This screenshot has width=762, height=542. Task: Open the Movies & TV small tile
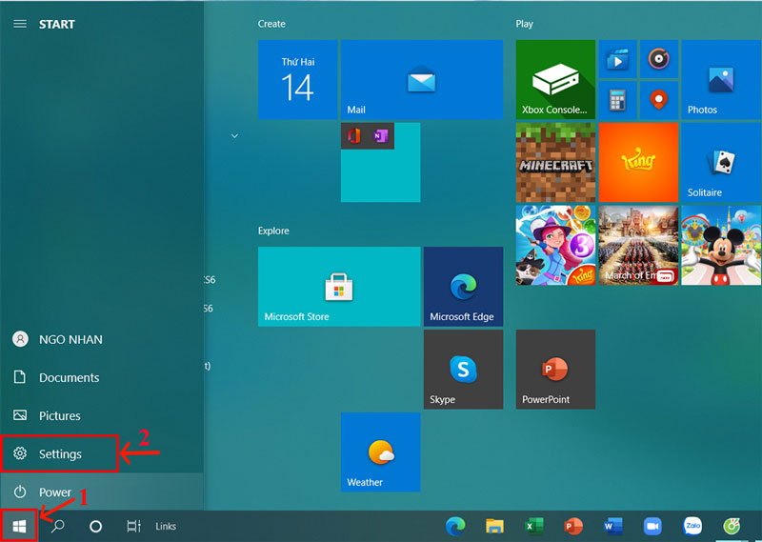point(617,59)
